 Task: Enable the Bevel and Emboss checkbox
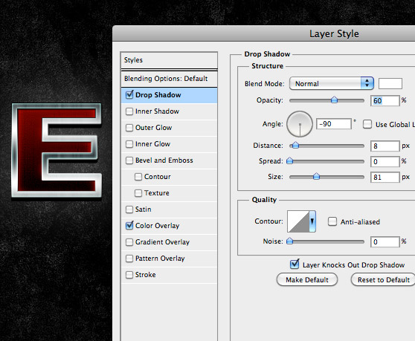[129, 160]
